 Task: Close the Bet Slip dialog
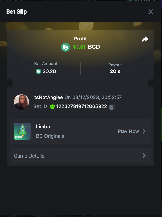coord(151,11)
